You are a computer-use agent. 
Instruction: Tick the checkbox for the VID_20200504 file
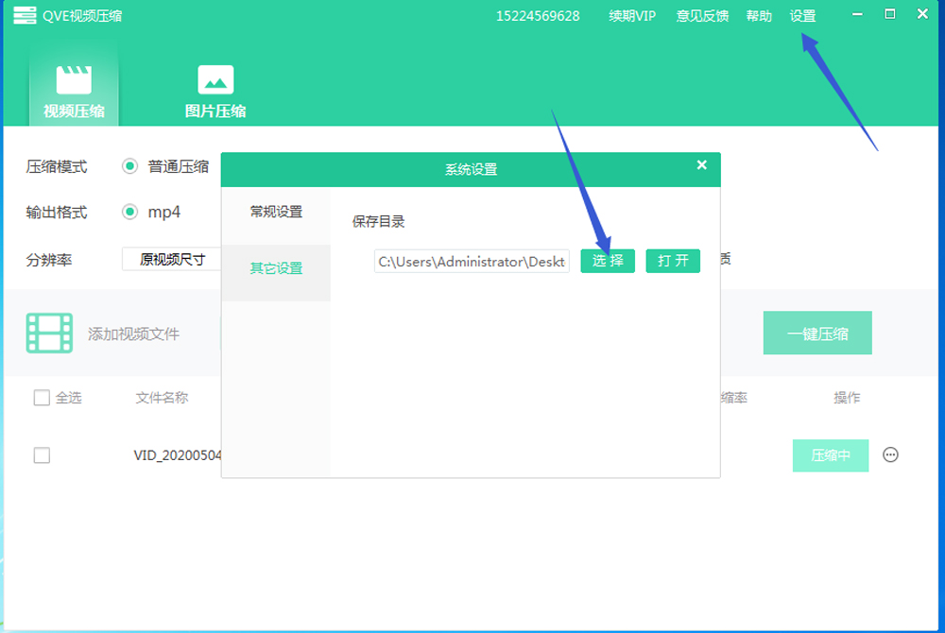[x=42, y=455]
